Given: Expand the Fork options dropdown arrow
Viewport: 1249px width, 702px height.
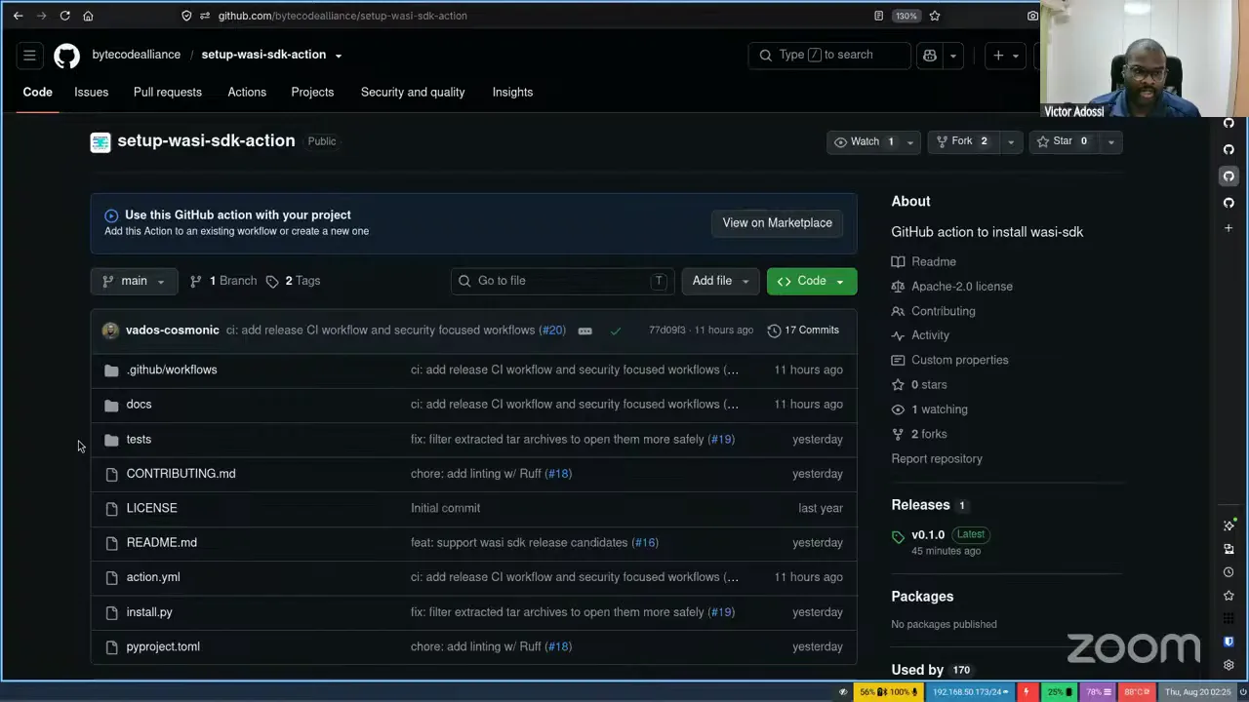Looking at the screenshot, I should (1010, 142).
